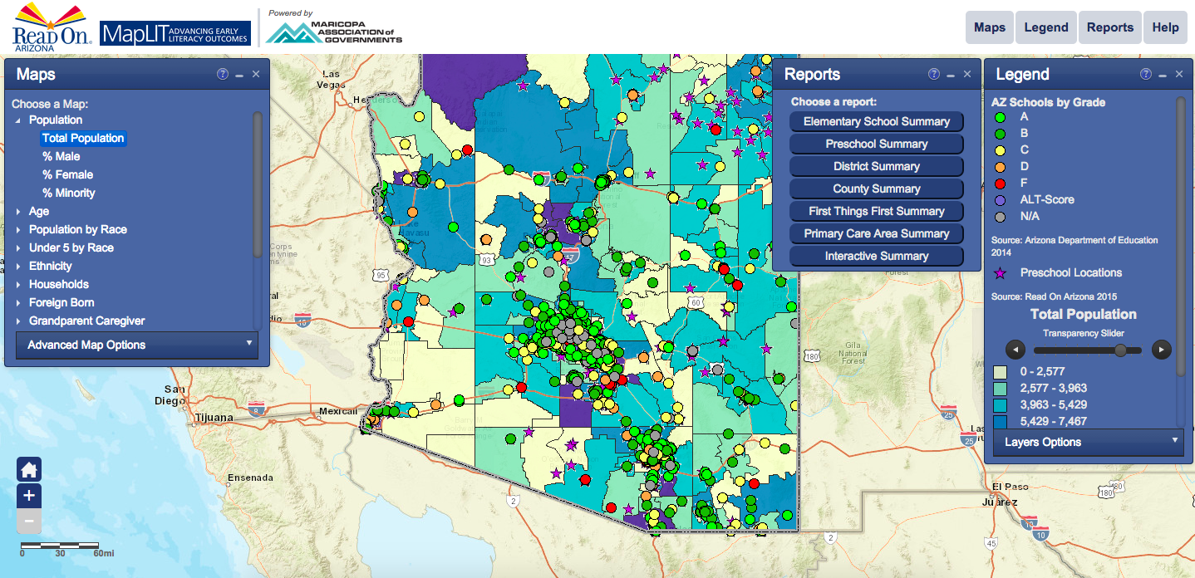Open the Advanced Map Options dropdown
The height and width of the screenshot is (578, 1195).
coord(137,345)
